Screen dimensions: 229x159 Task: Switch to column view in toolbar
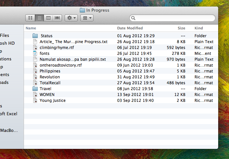click(x=48, y=18)
